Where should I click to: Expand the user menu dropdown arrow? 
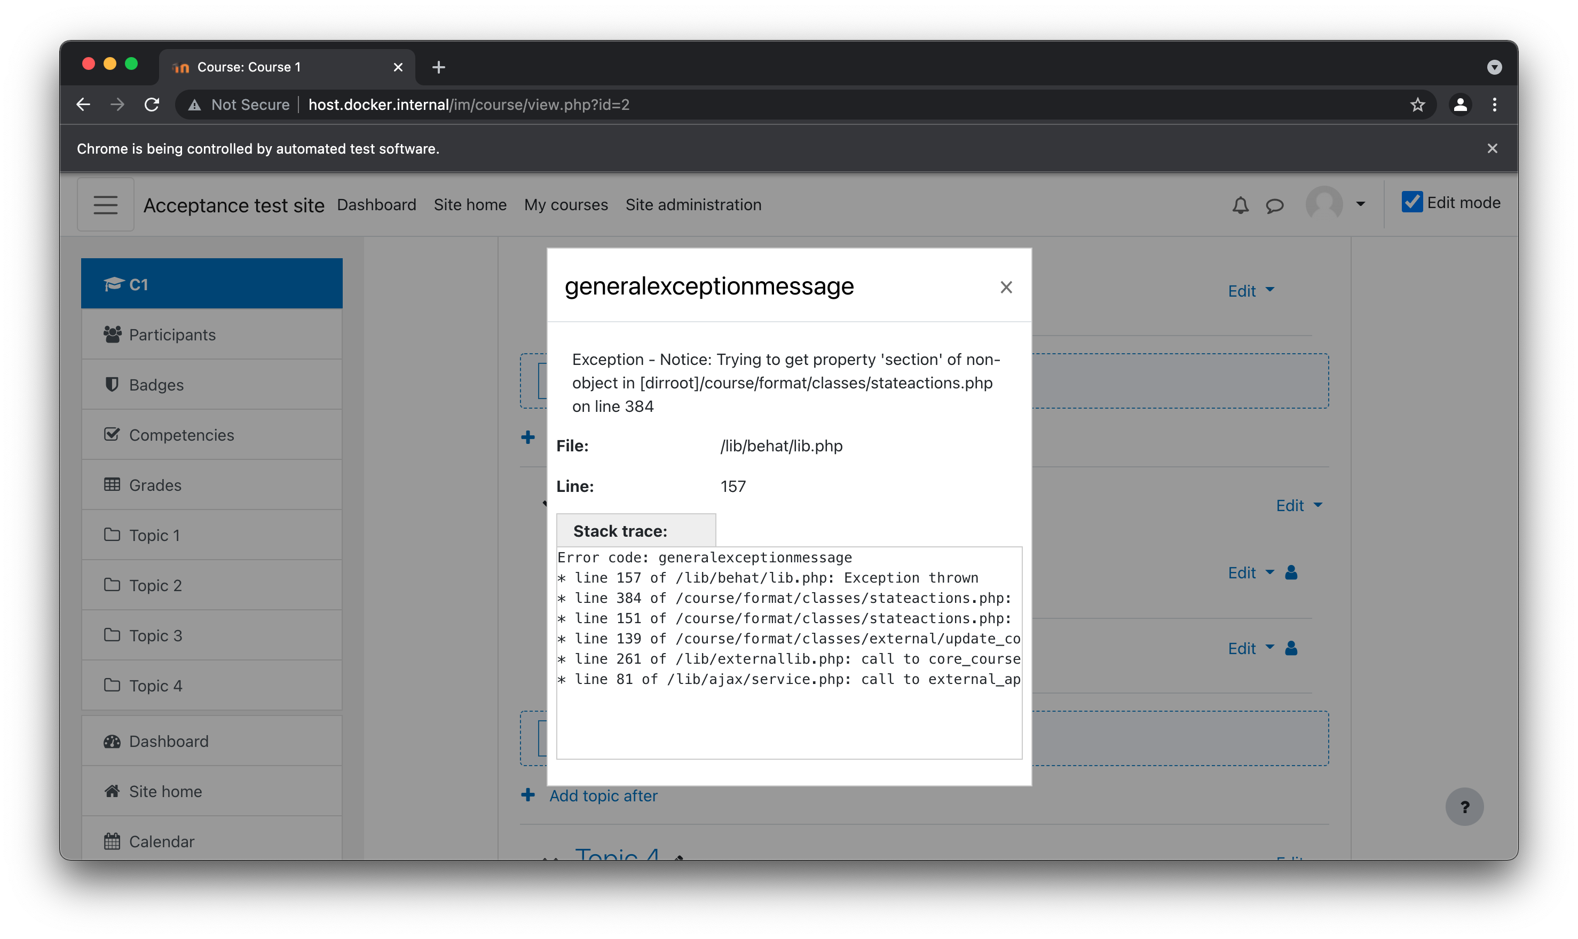[1360, 204]
